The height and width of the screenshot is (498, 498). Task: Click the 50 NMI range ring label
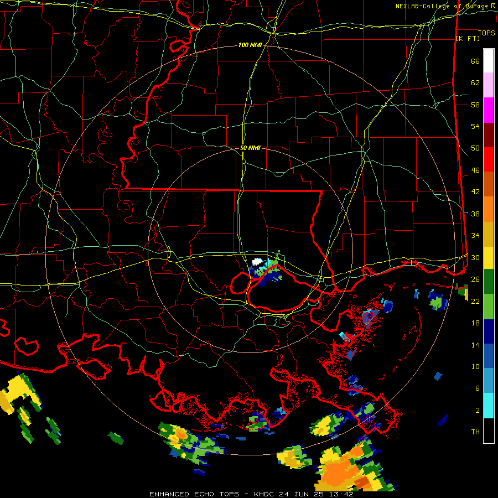(250, 148)
